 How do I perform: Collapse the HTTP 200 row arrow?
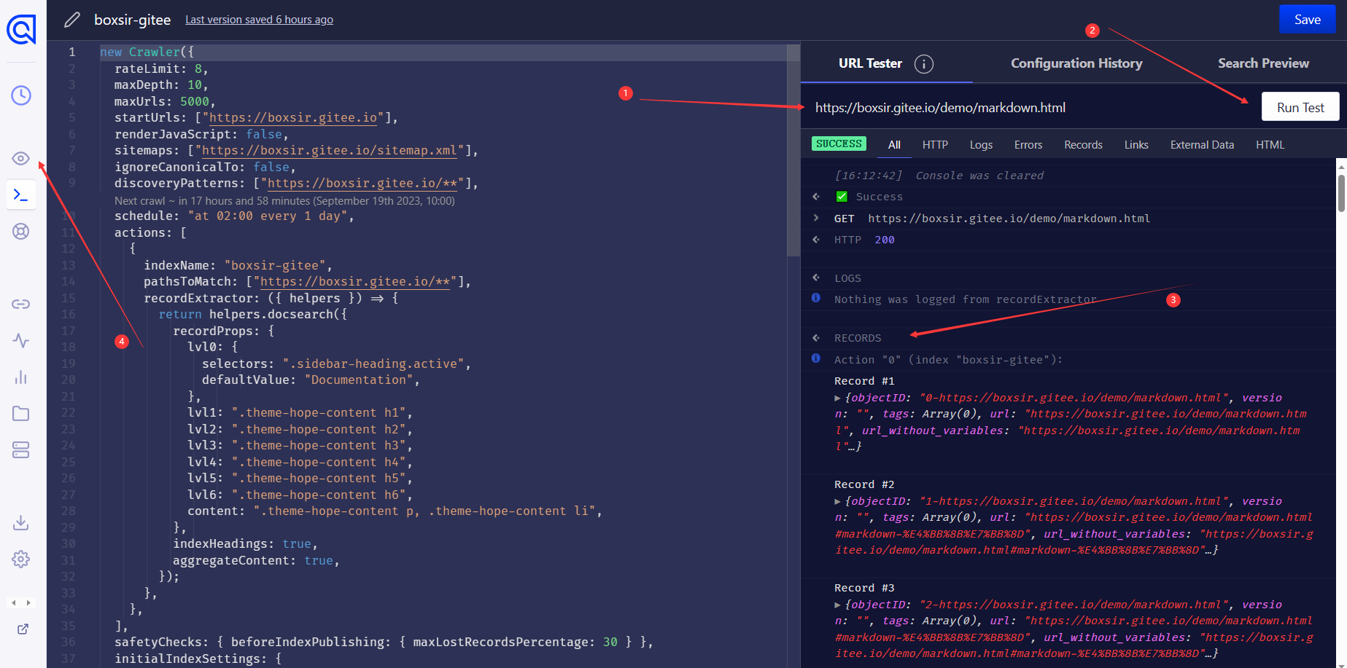[x=816, y=239]
